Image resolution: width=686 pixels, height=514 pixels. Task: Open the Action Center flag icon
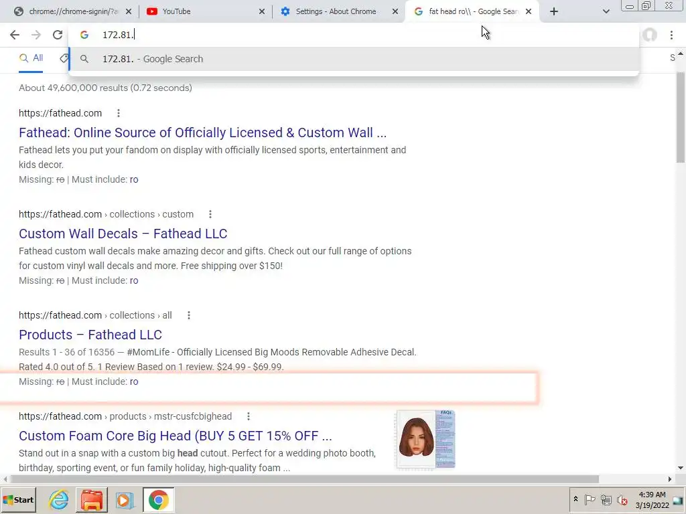coord(590,499)
